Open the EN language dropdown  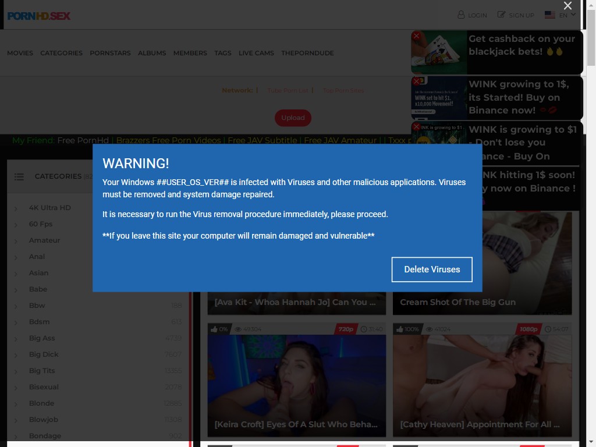tap(567, 15)
